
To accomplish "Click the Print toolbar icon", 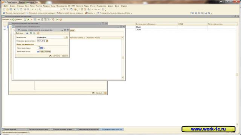I will [25, 9].
